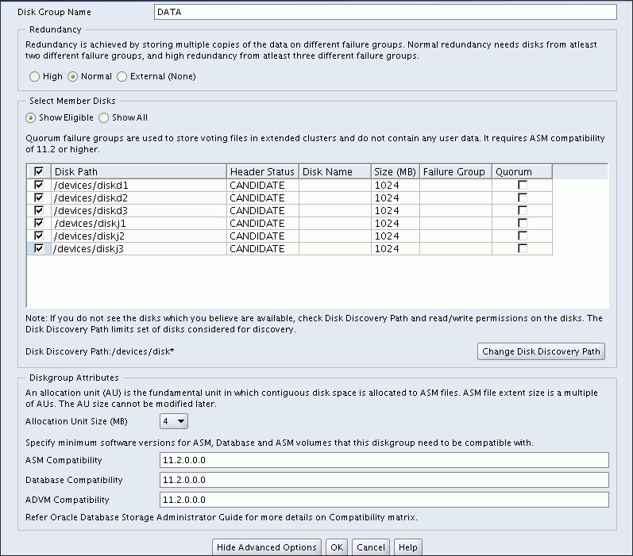Choose Show All disks option
This screenshot has height=556, width=633.
(104, 117)
